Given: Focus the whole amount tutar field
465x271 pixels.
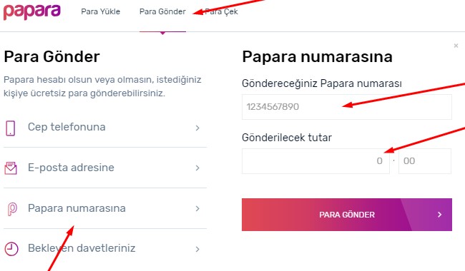Looking at the screenshot, I should (x=315, y=161).
